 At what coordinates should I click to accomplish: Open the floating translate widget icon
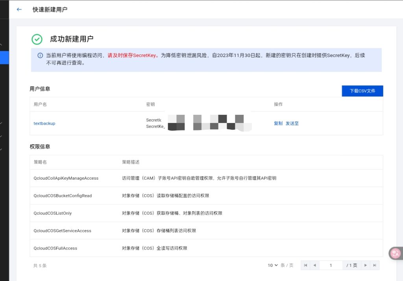396,253
